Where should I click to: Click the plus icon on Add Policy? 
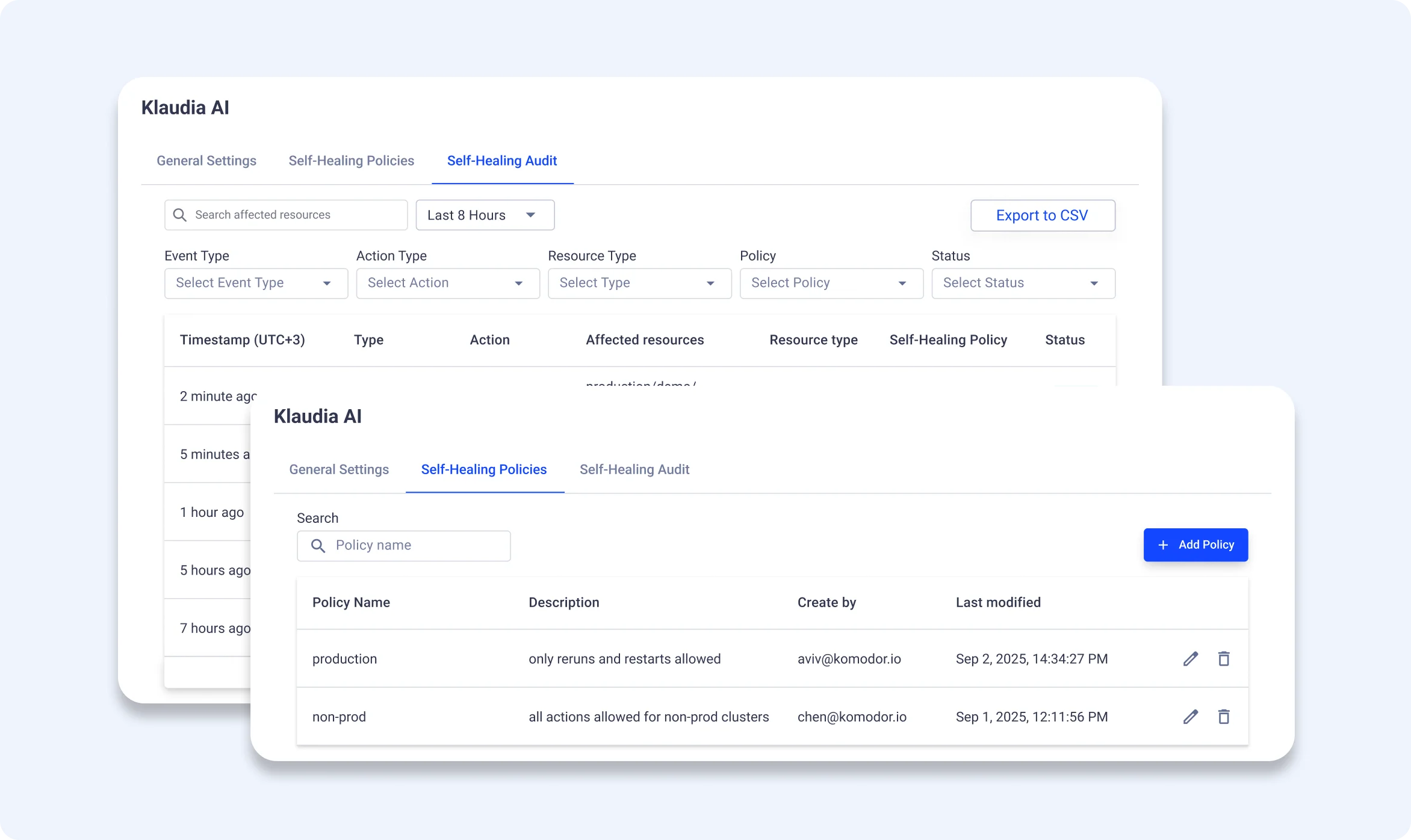pyautogui.click(x=1163, y=545)
